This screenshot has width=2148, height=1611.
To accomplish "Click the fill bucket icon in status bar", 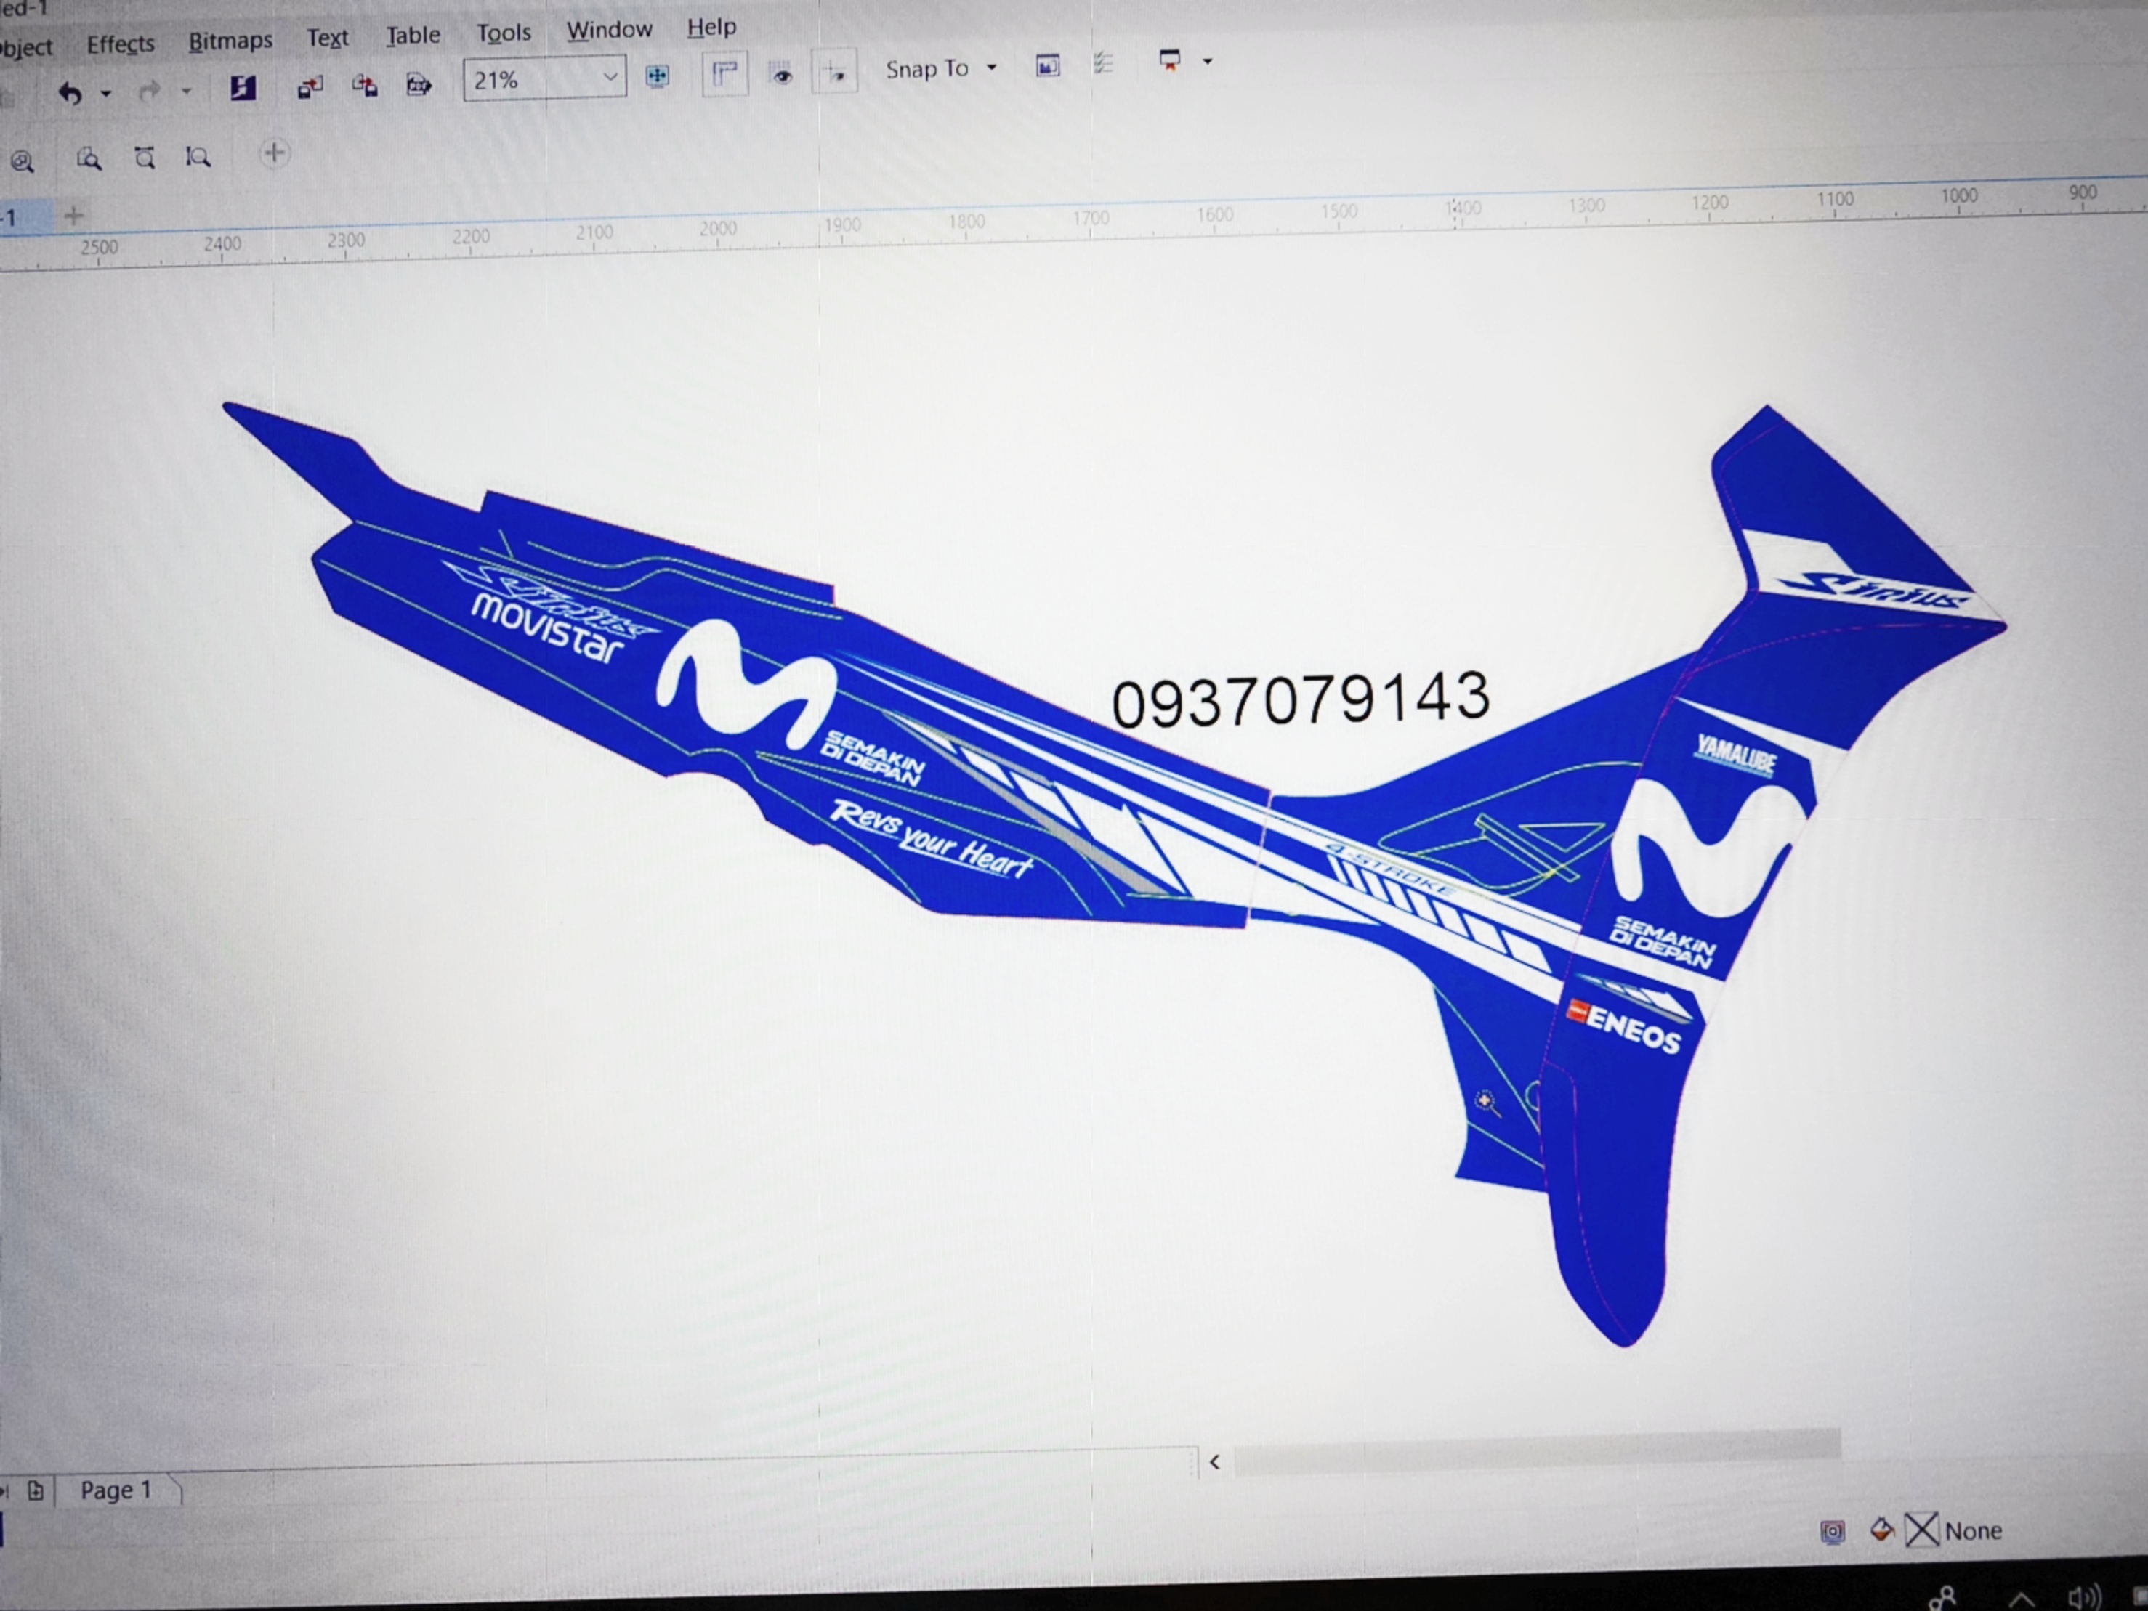I will pos(1881,1530).
